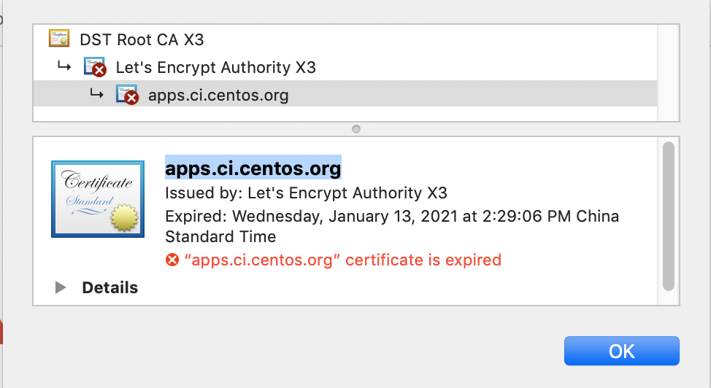Click the large Certificate Standard image
This screenshot has width=711, height=388.
tap(98, 198)
